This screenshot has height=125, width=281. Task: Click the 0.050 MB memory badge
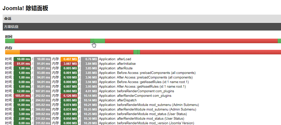point(69,119)
